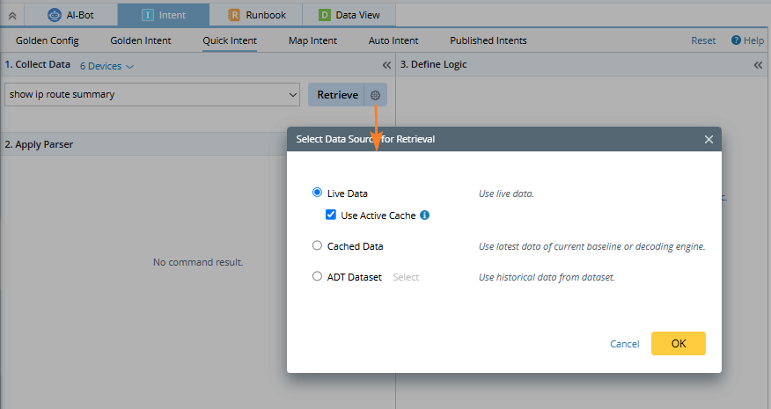This screenshot has width=771, height=409.
Task: Click the double-chevron collapse icon left of AI-Bot
Action: pyautogui.click(x=11, y=15)
